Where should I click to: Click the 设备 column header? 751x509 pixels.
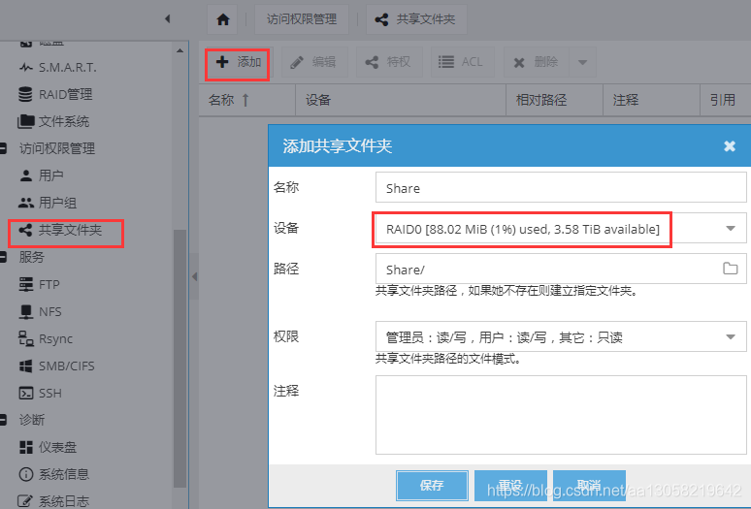pos(401,100)
